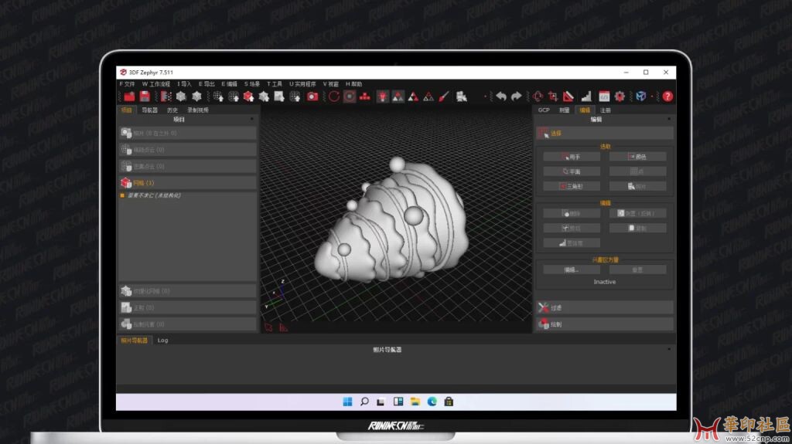Pin the 项目 panel using its header dot
The height and width of the screenshot is (444, 792).
(252, 119)
